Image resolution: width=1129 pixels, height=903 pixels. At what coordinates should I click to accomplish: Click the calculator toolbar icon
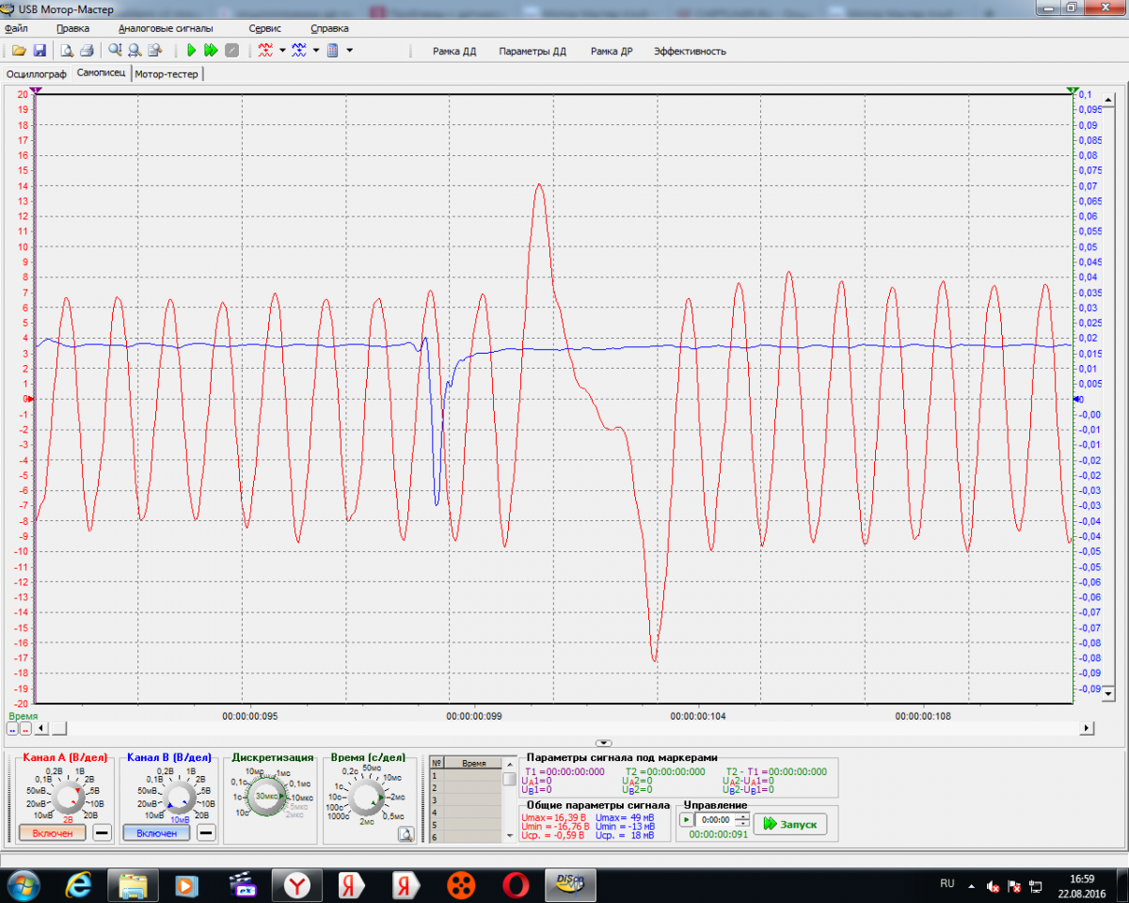click(x=332, y=51)
